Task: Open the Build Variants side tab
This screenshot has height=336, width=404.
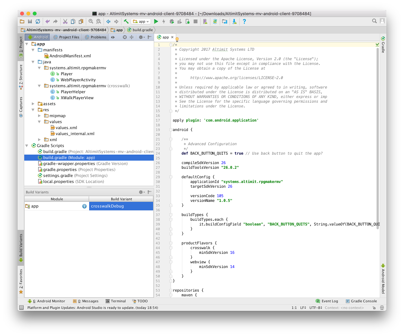Action: pyautogui.click(x=21, y=248)
